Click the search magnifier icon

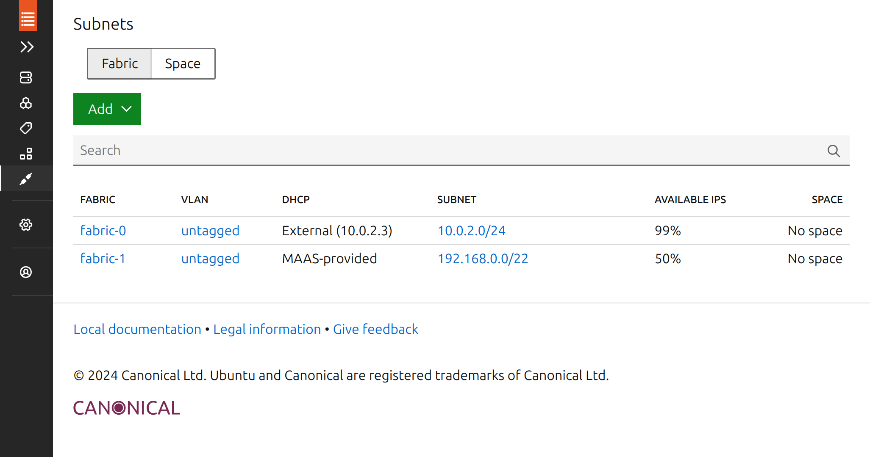833,151
